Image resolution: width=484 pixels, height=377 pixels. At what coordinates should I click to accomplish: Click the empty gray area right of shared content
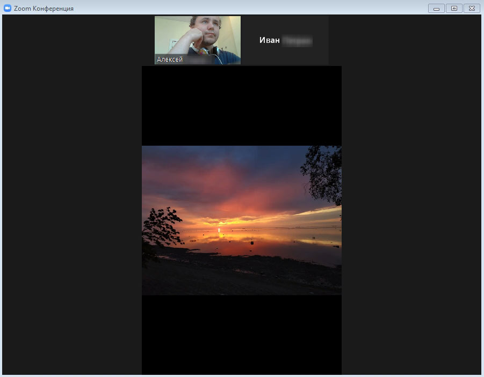(x=411, y=215)
